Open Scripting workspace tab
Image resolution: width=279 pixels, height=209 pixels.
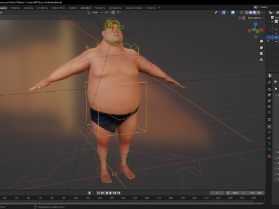151,8
